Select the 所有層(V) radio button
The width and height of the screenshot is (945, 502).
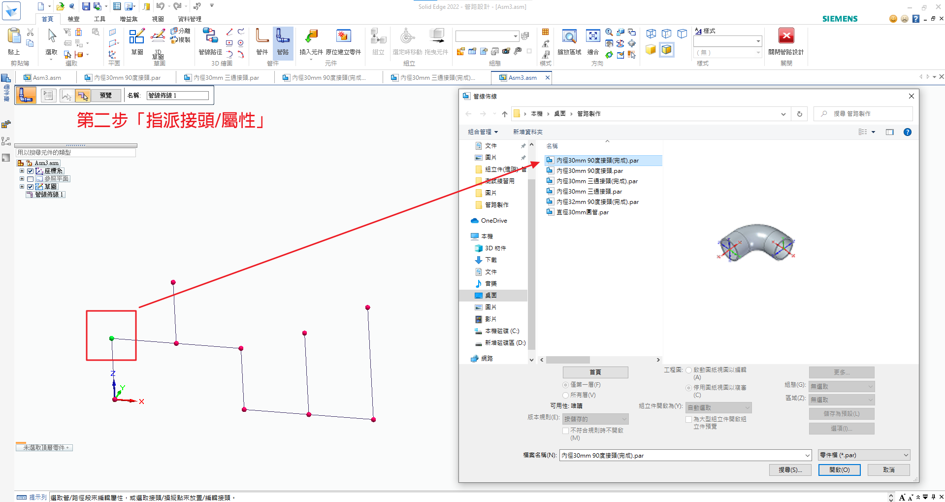click(566, 395)
